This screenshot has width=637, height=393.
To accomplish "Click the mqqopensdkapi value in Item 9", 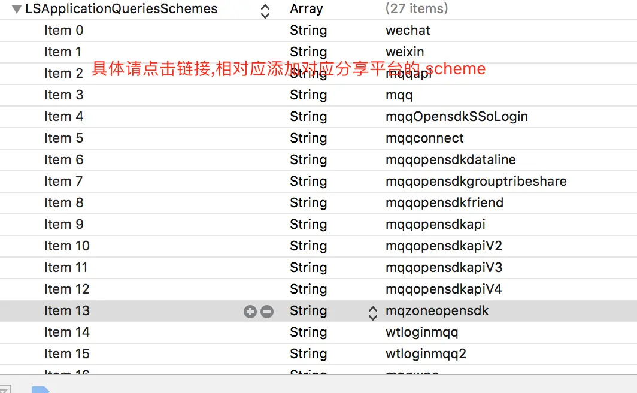I will click(x=435, y=224).
